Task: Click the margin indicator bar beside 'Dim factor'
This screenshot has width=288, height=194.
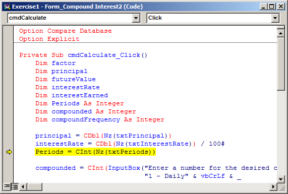Action: (x=8, y=63)
